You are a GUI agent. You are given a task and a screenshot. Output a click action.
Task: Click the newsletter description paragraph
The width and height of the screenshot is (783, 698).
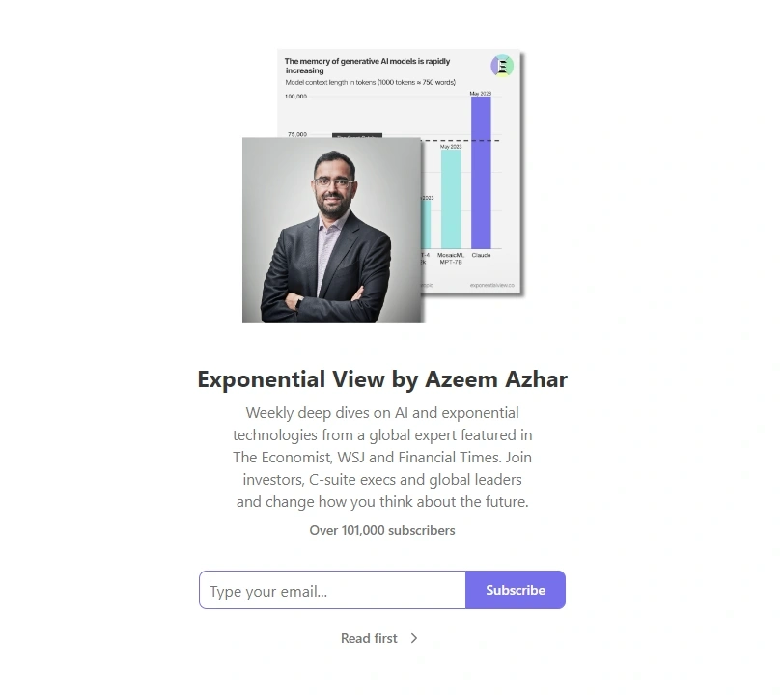coord(382,457)
